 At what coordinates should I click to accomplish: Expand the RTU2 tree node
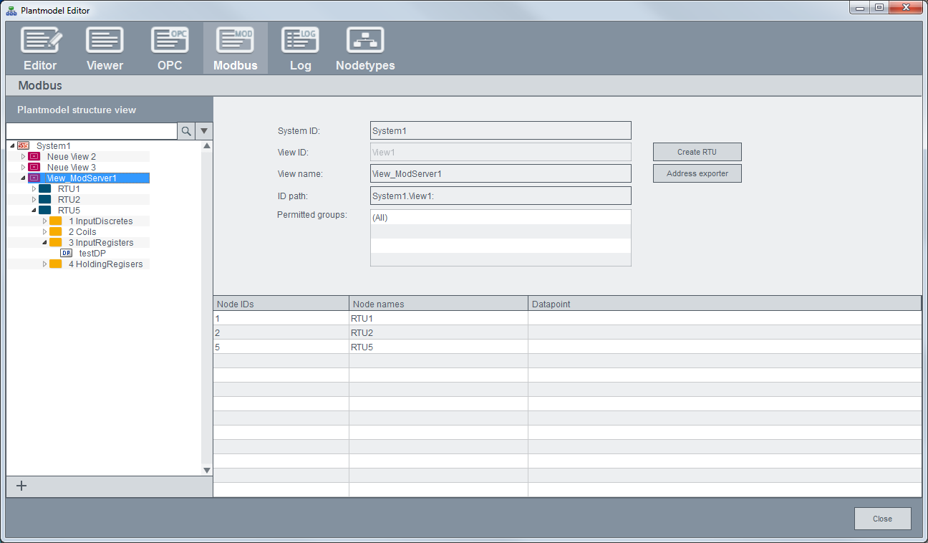[x=34, y=199]
